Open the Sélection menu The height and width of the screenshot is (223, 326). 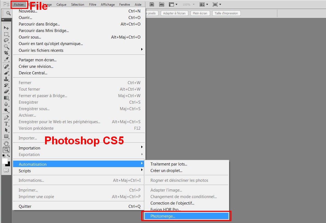pos(78,5)
